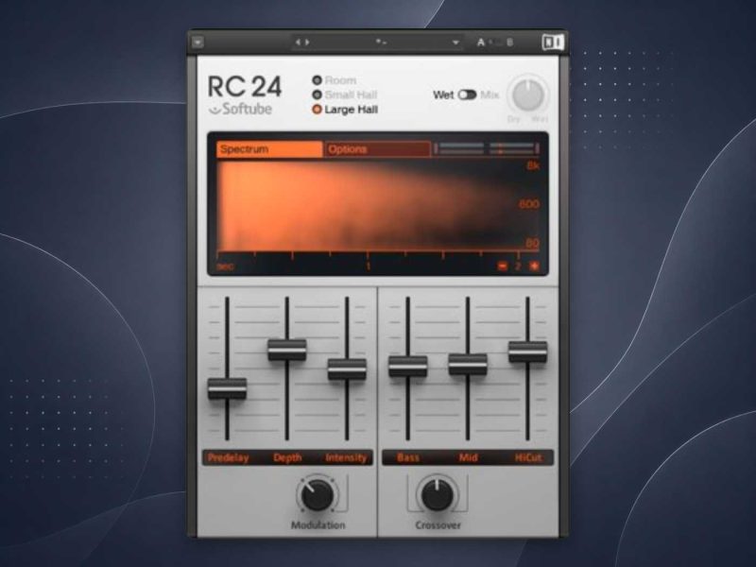The width and height of the screenshot is (756, 567).
Task: Click the left level meter in display header
Action: pos(459,149)
